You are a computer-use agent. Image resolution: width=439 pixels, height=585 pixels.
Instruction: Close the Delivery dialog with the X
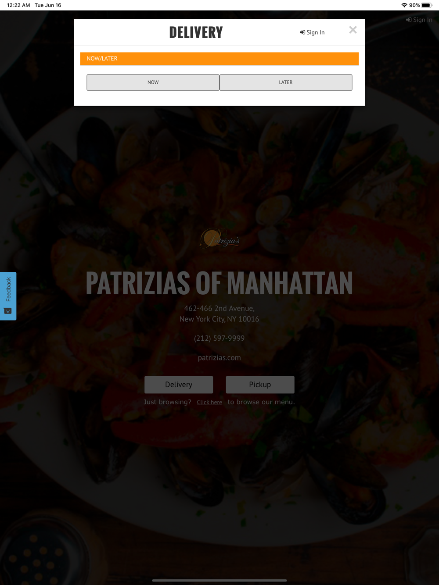(x=353, y=30)
